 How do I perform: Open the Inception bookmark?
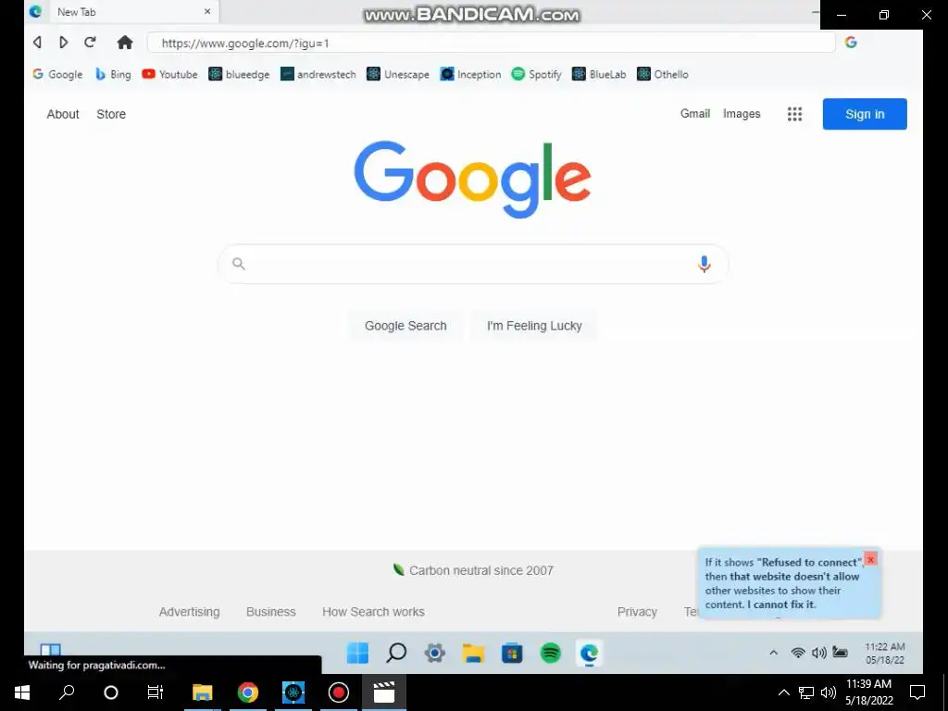(x=471, y=74)
